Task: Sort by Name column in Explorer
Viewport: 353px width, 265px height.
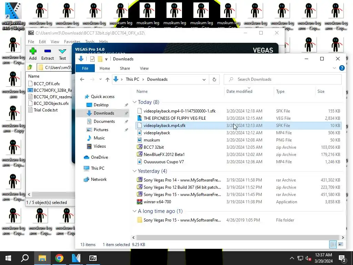Action: pyautogui.click(x=179, y=91)
